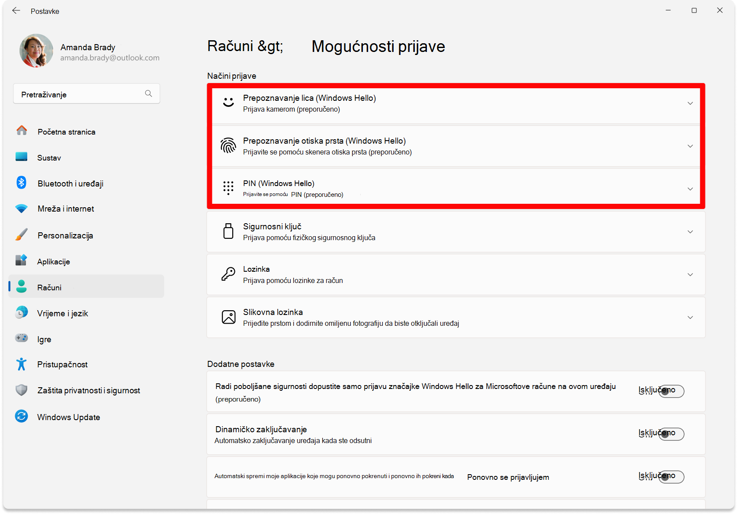
Task: Click the Bluetooth icon in sidebar
Action: (x=22, y=183)
